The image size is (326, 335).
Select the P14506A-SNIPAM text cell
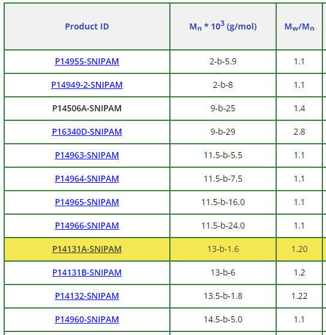click(87, 108)
